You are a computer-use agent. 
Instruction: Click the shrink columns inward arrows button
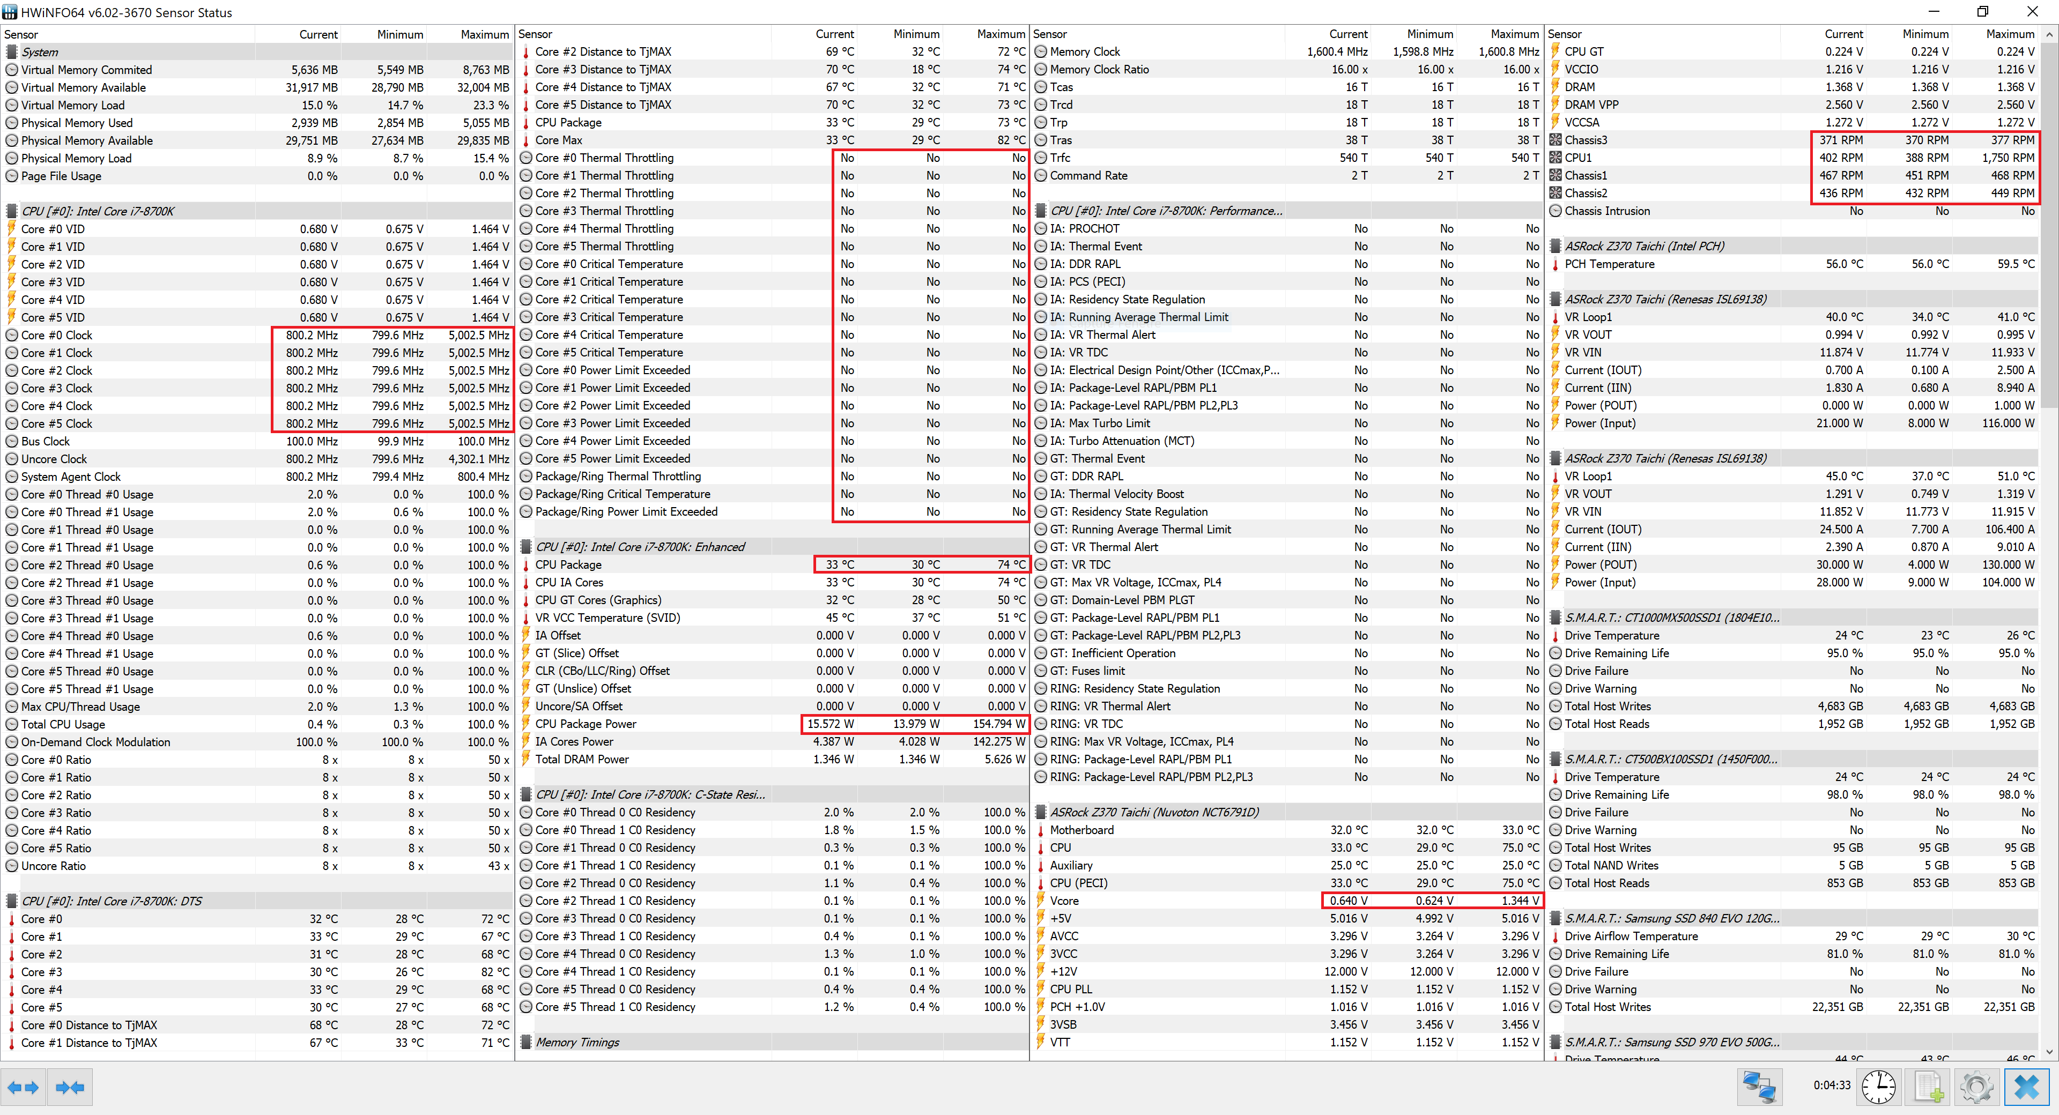(x=70, y=1087)
